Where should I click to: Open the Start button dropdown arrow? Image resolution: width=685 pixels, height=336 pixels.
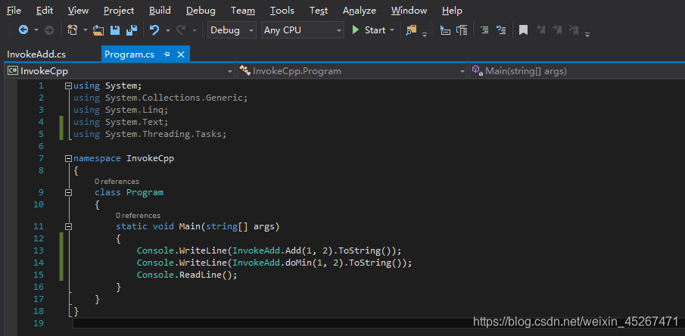tap(392, 30)
